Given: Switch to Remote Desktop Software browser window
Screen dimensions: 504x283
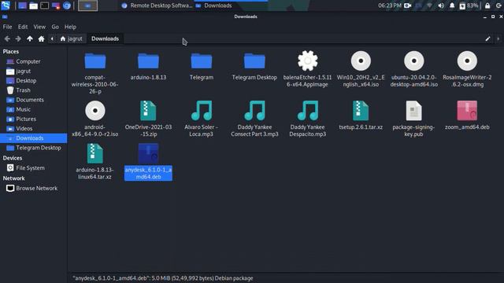Looking at the screenshot, I should coord(157,6).
